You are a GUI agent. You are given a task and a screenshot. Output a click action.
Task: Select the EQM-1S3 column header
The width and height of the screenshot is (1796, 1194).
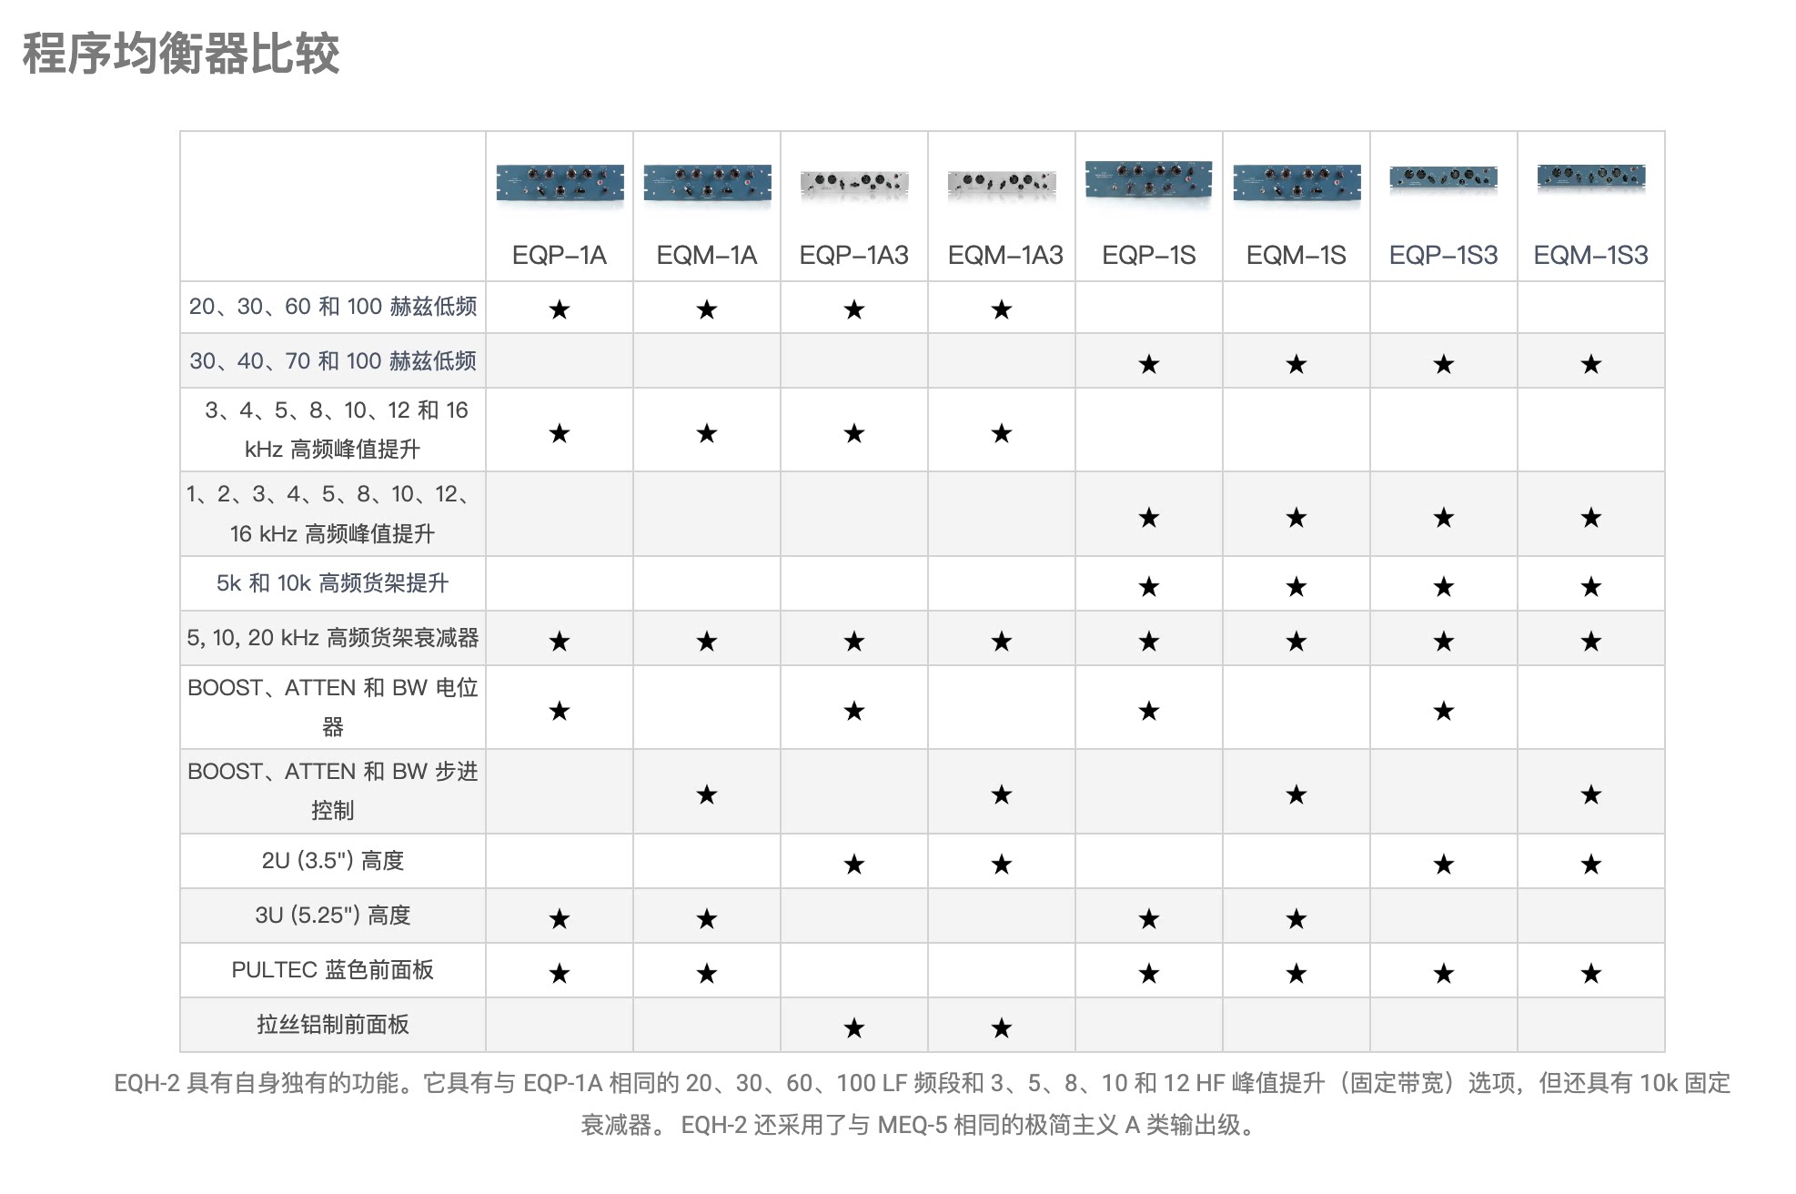click(1591, 255)
